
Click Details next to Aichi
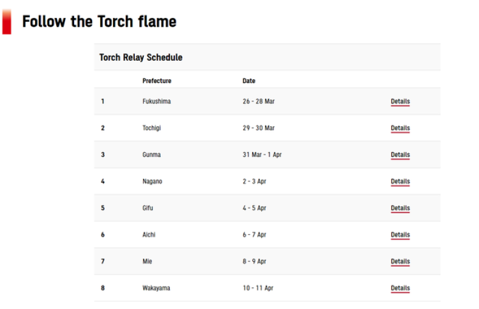click(400, 234)
